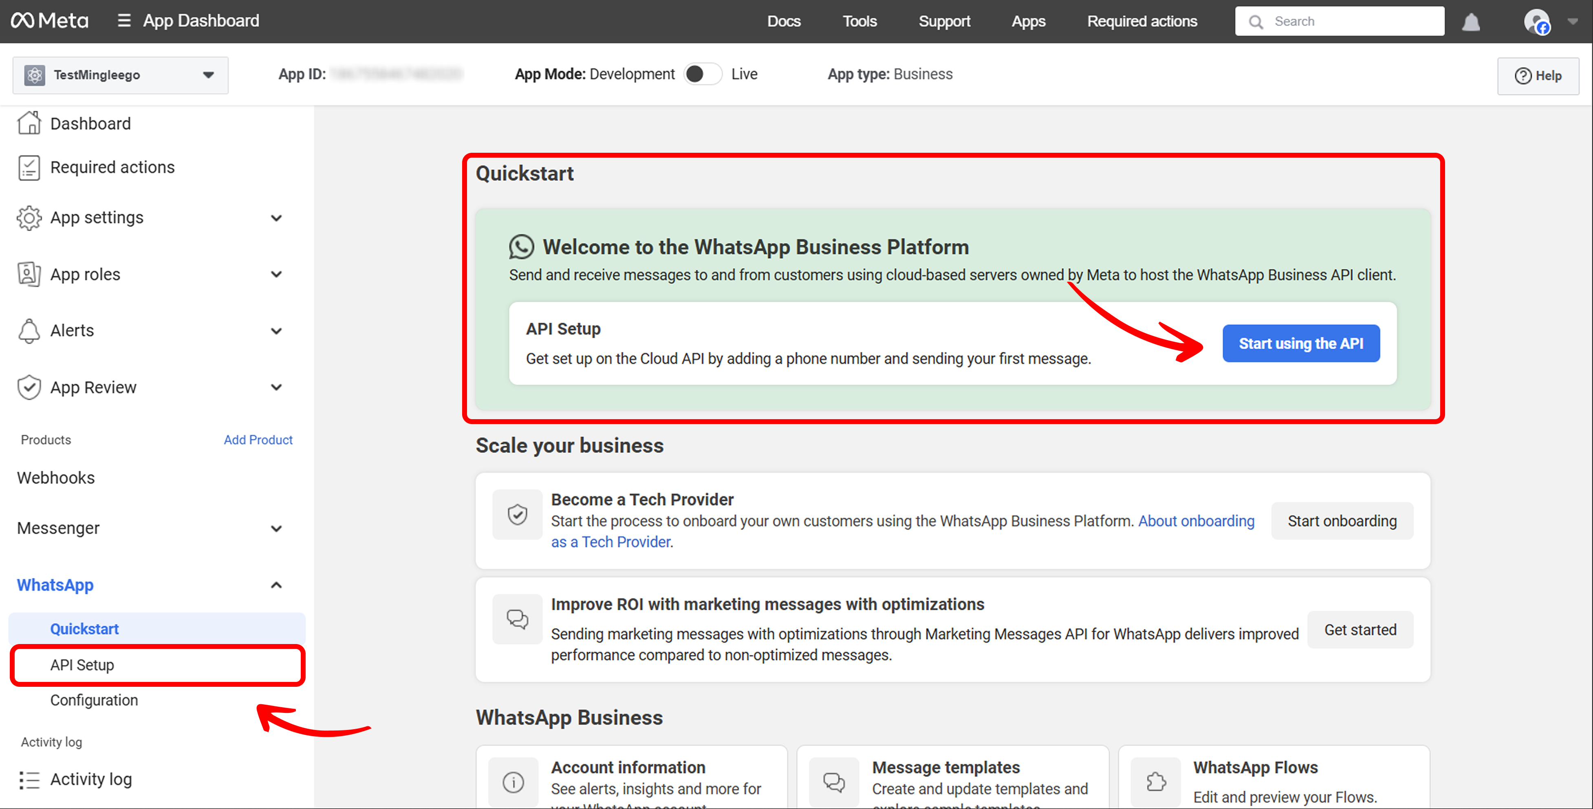Click the Start using the API button
1593x809 pixels.
[1300, 344]
